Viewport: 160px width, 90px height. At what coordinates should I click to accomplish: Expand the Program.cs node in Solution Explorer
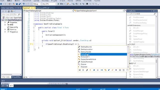5,32
